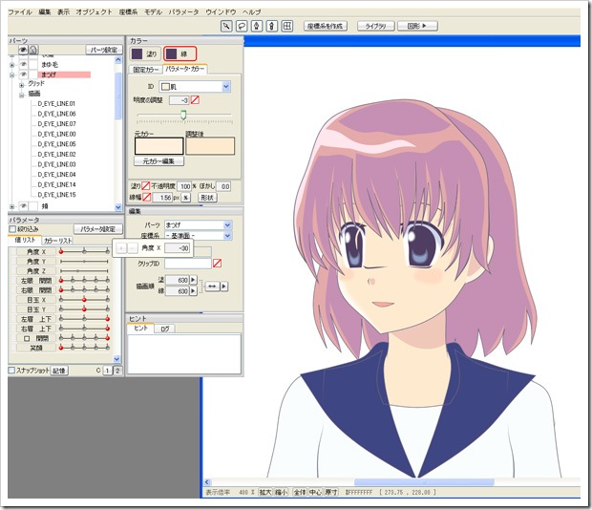Switch to ログ tab in hint panel
Screen dimensions: 592x510
click(x=165, y=329)
